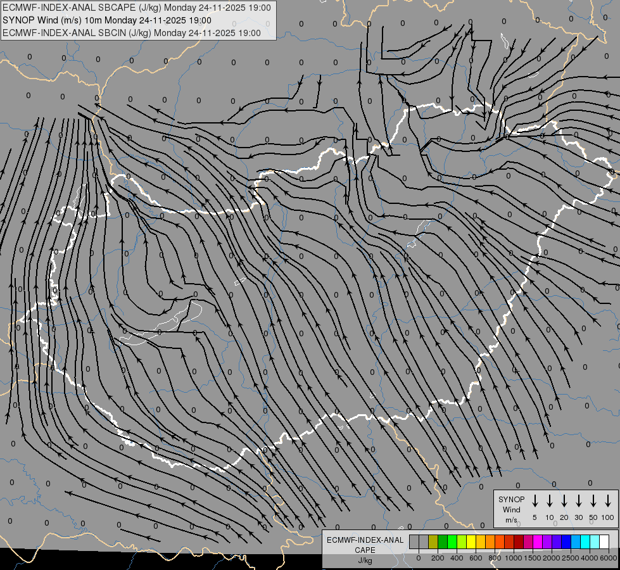Click the 4000 tick label on the CAPE scale

590,558
